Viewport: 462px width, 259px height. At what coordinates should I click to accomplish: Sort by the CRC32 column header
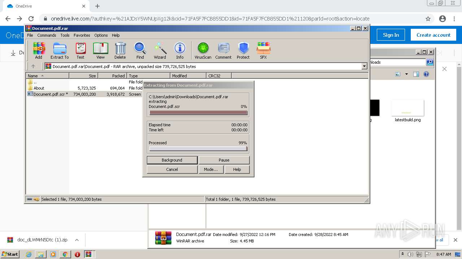pos(219,76)
